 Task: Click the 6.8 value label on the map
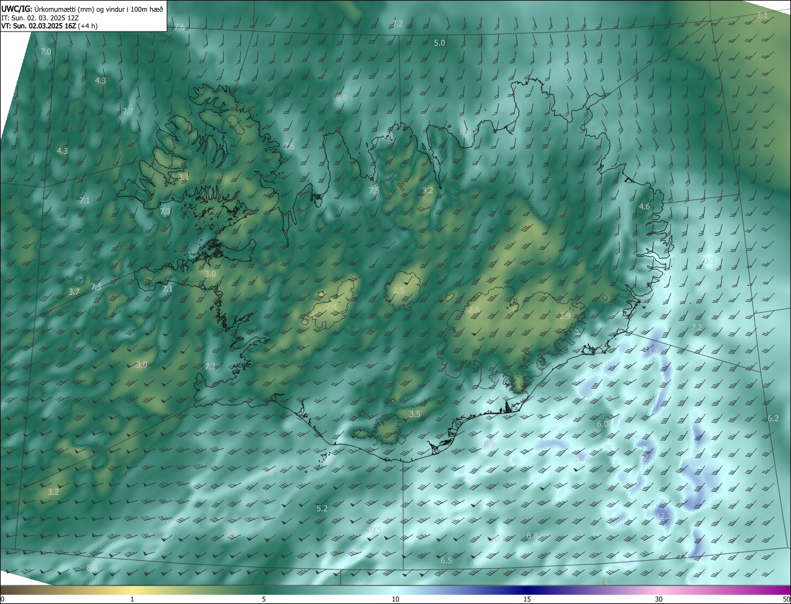click(x=532, y=536)
